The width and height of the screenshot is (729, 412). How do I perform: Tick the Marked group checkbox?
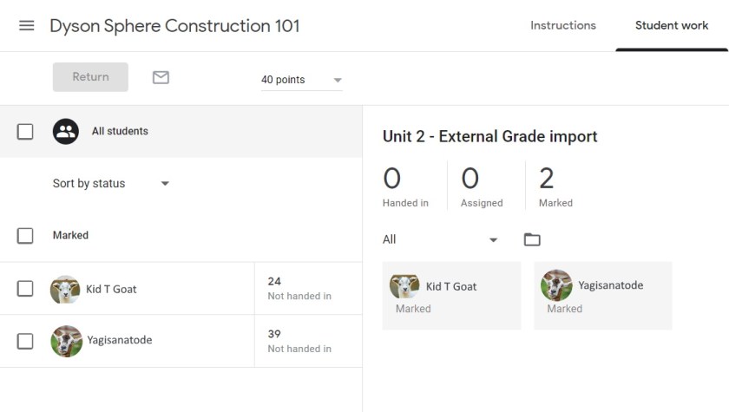pyautogui.click(x=25, y=236)
